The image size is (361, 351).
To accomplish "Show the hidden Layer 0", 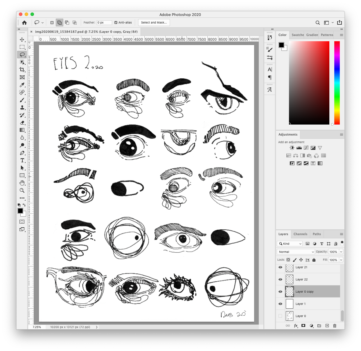I will pos(280,316).
